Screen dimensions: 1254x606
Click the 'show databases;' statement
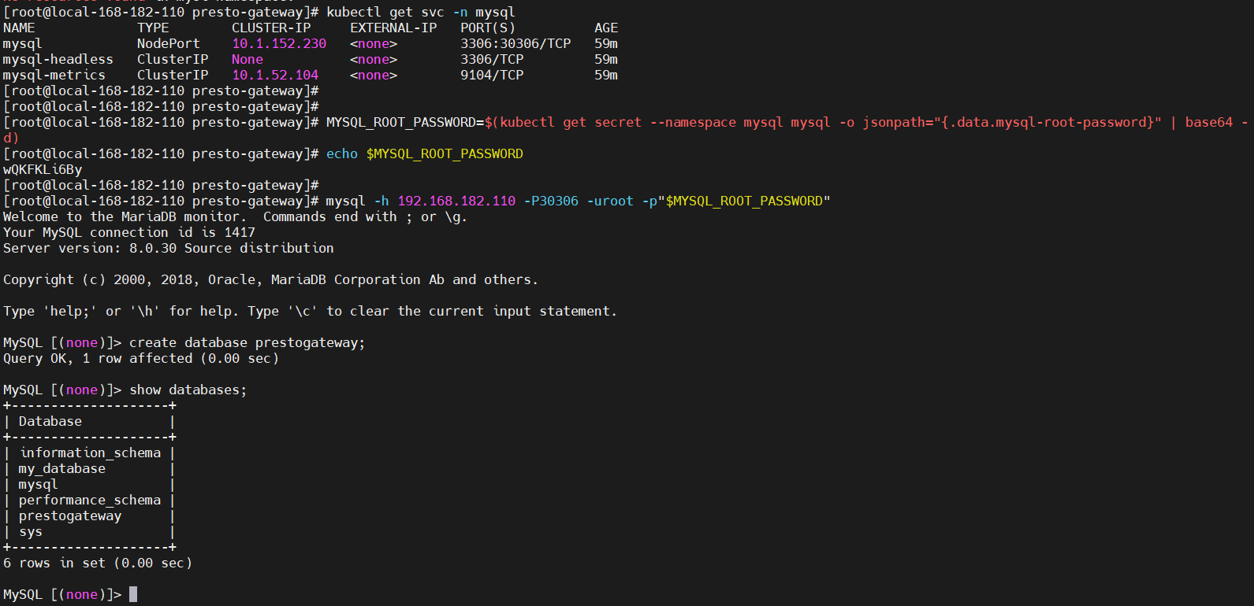[188, 390]
